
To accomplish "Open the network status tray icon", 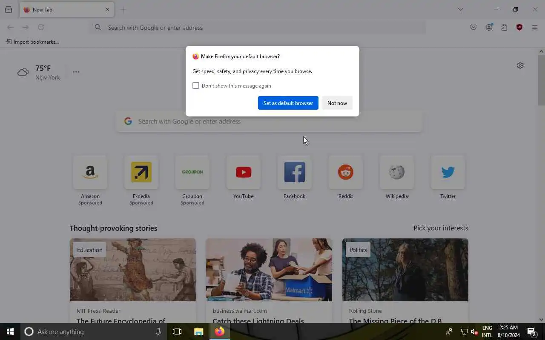I will coord(465,331).
